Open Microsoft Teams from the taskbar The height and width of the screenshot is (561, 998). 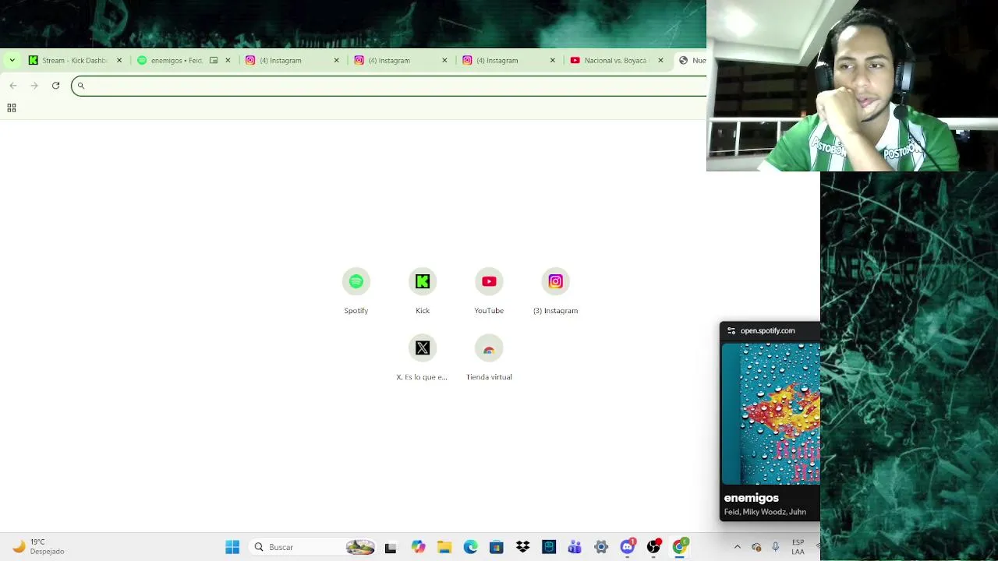coord(575,547)
